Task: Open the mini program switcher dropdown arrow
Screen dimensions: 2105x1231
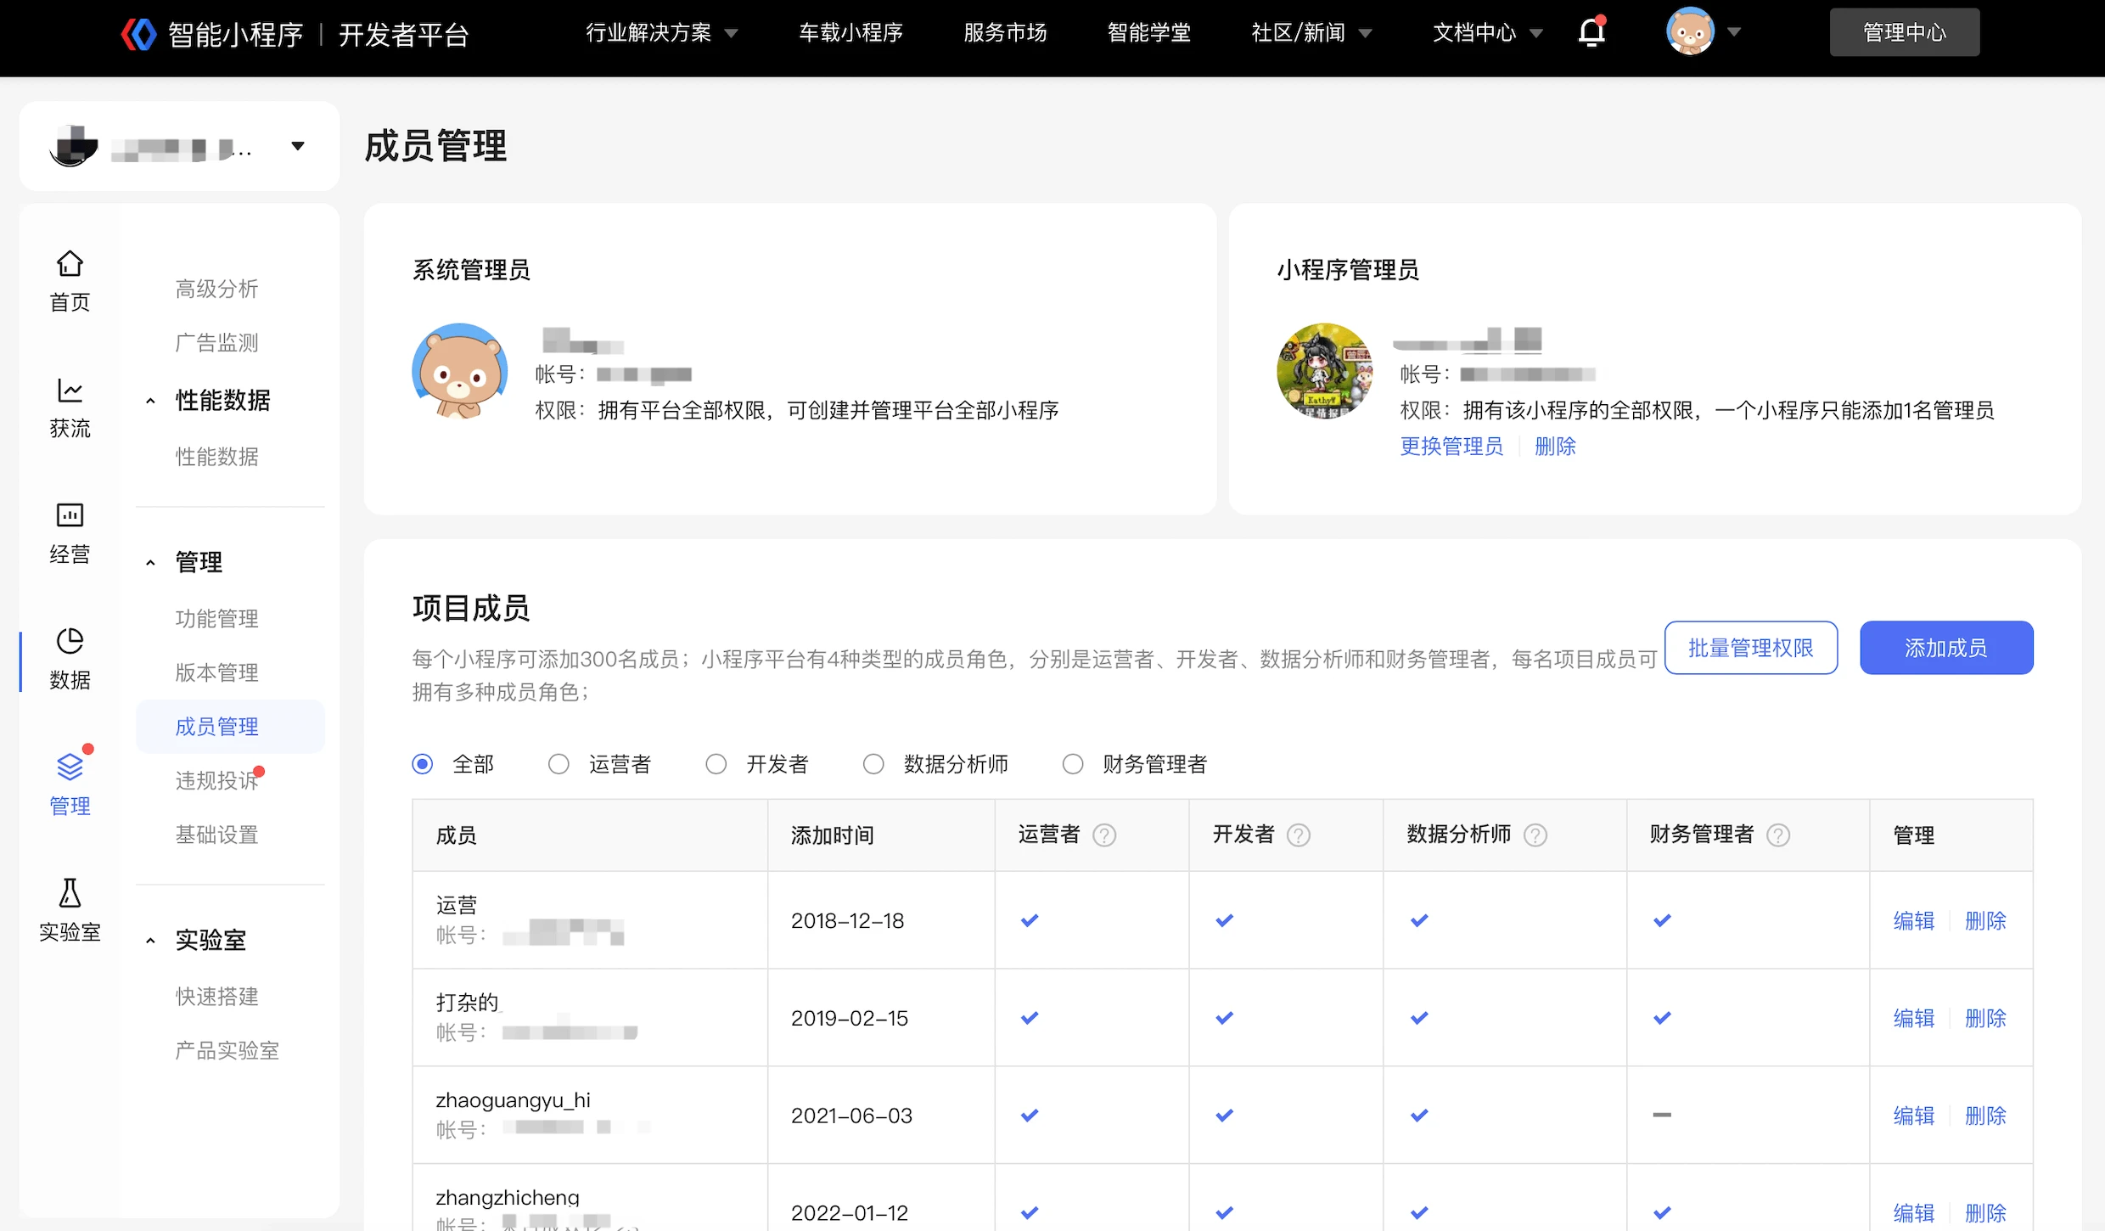Action: pos(298,146)
